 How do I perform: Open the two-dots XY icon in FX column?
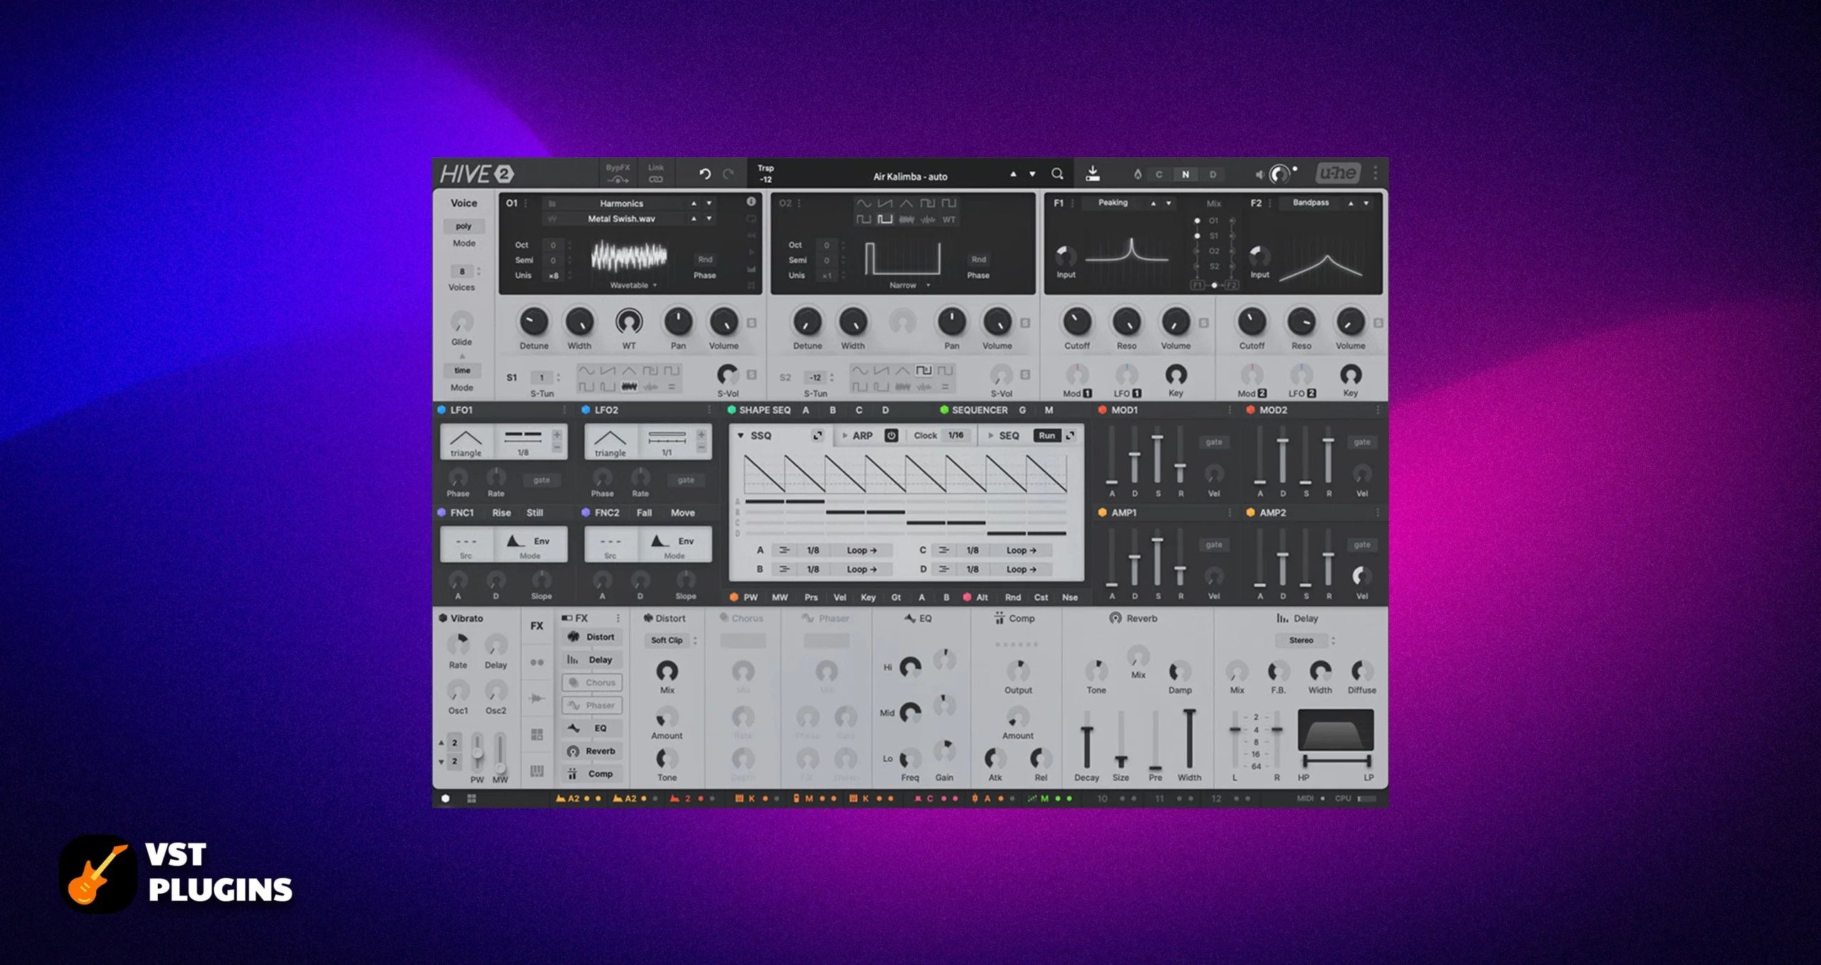pos(537,662)
